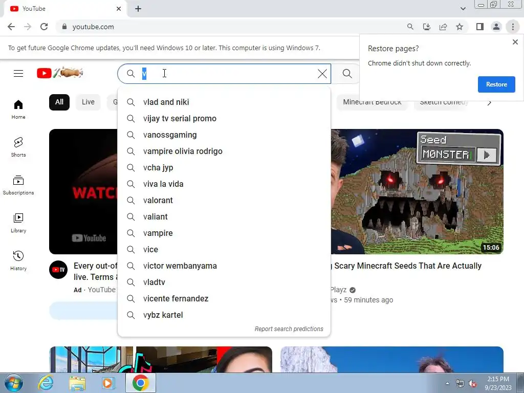This screenshot has height=393, width=524.
Task: Click muted volume icon in tray
Action: (472, 384)
